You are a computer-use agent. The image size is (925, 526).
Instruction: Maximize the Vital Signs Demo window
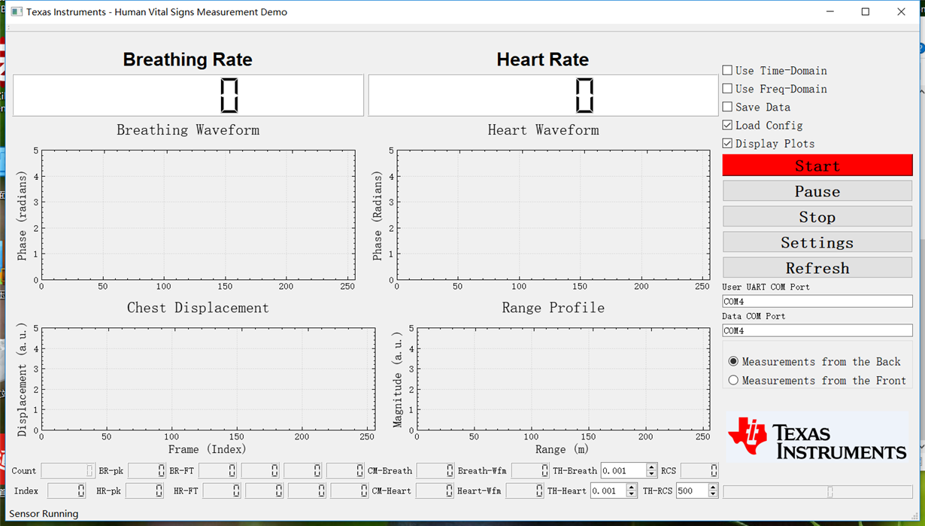coord(866,12)
